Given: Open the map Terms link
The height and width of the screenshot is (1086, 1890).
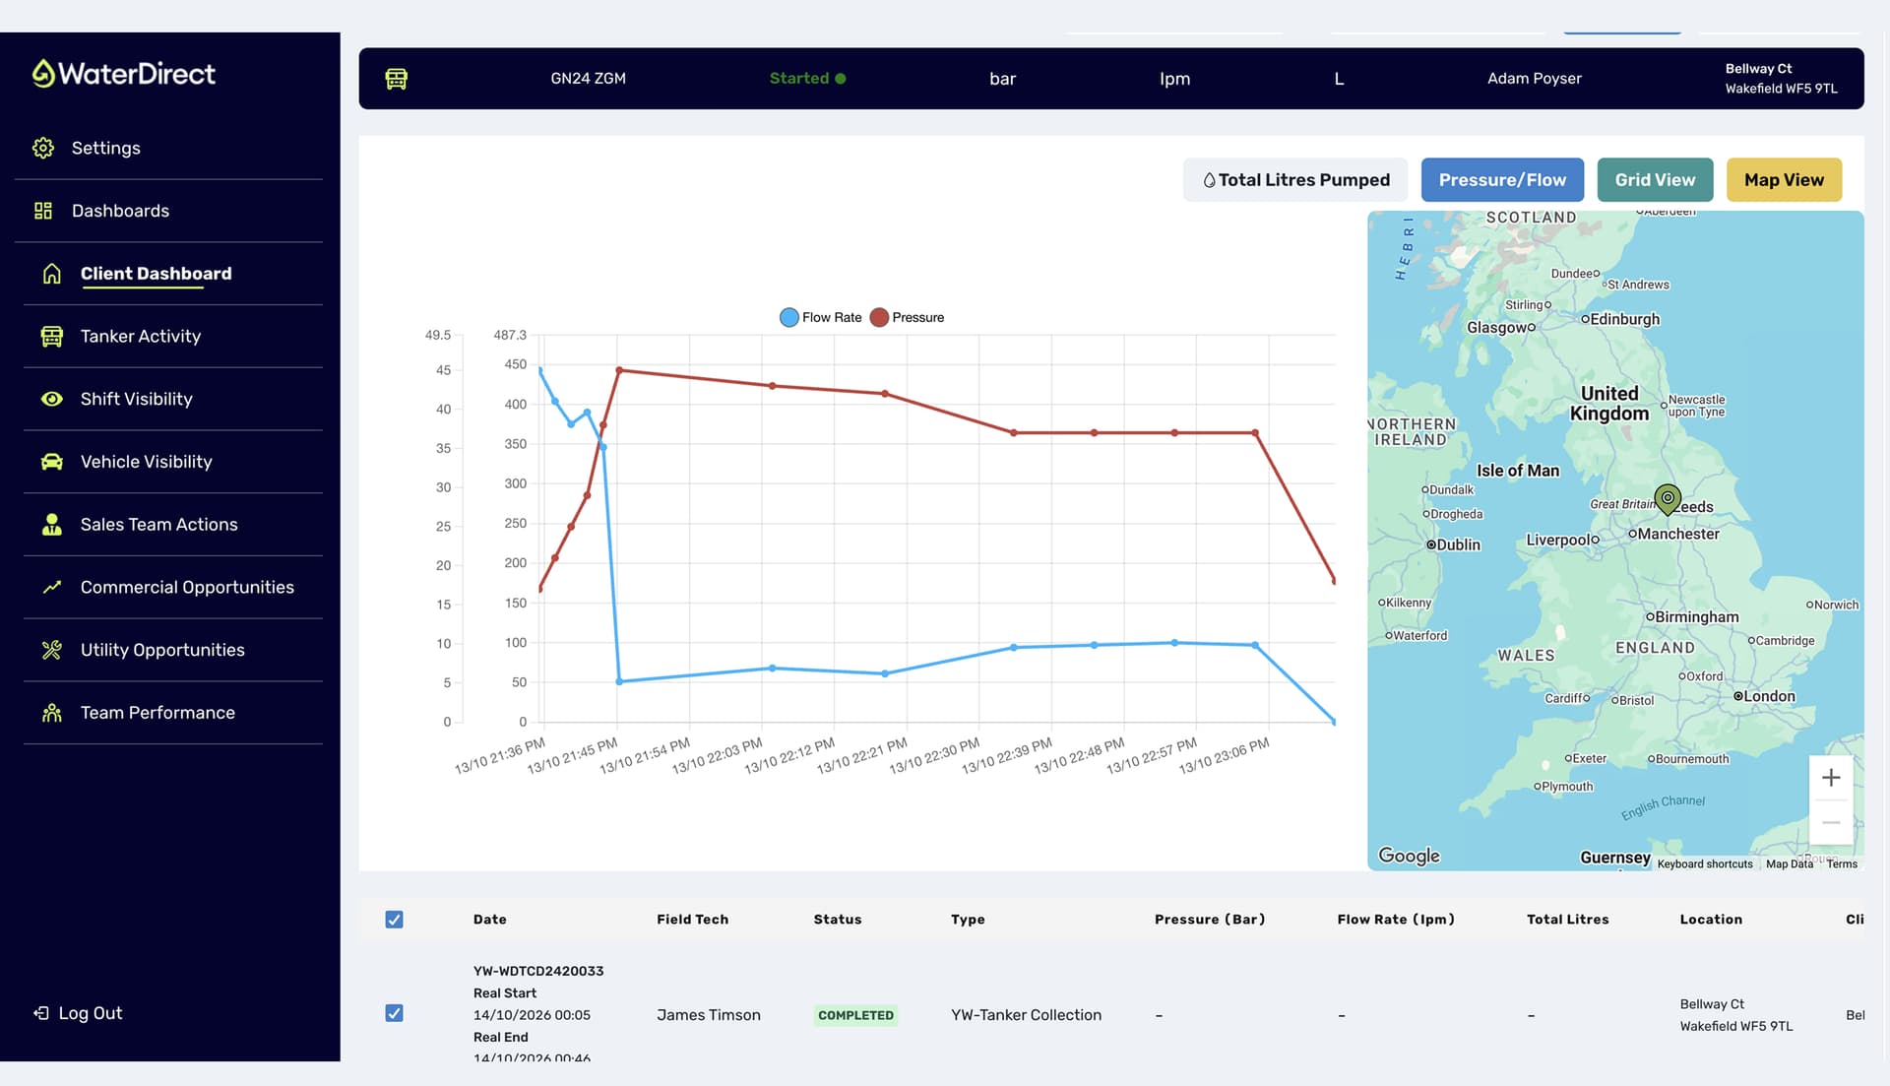Looking at the screenshot, I should pos(1842,864).
